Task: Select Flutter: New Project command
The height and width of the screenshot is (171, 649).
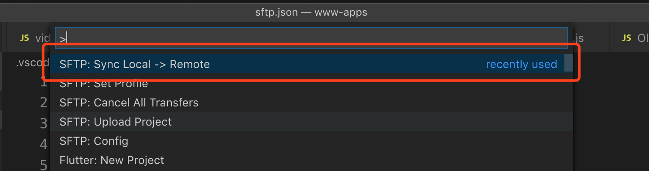Action: [311, 160]
